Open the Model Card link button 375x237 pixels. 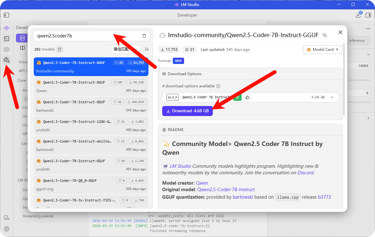click(x=322, y=50)
